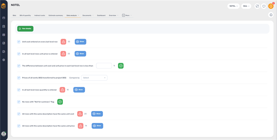This screenshot has width=277, height=140.
Task: Show rows with differing unit cost
Action: [x=97, y=114]
